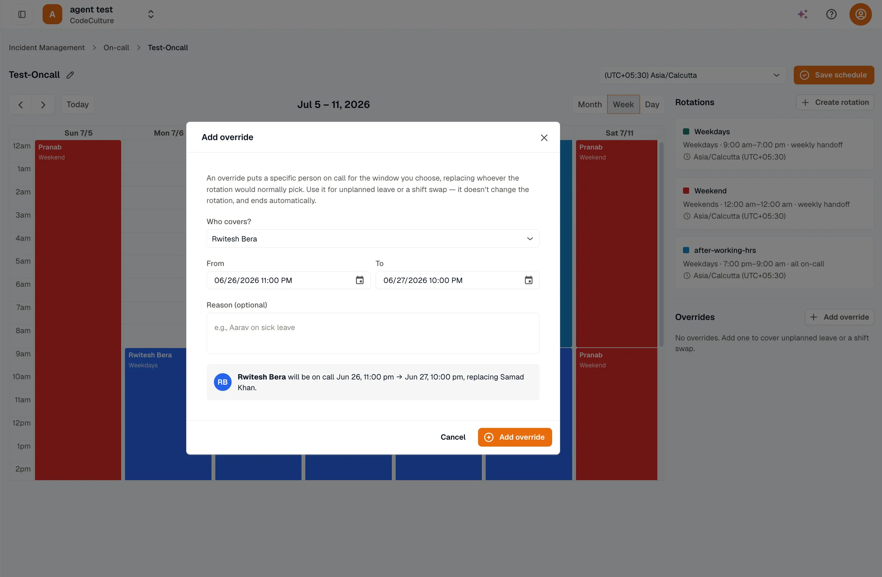The width and height of the screenshot is (882, 577).
Task: Click the From date-time field
Action: coord(288,280)
